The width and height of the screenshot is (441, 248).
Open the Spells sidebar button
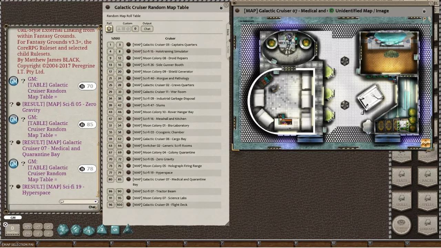[428, 200]
